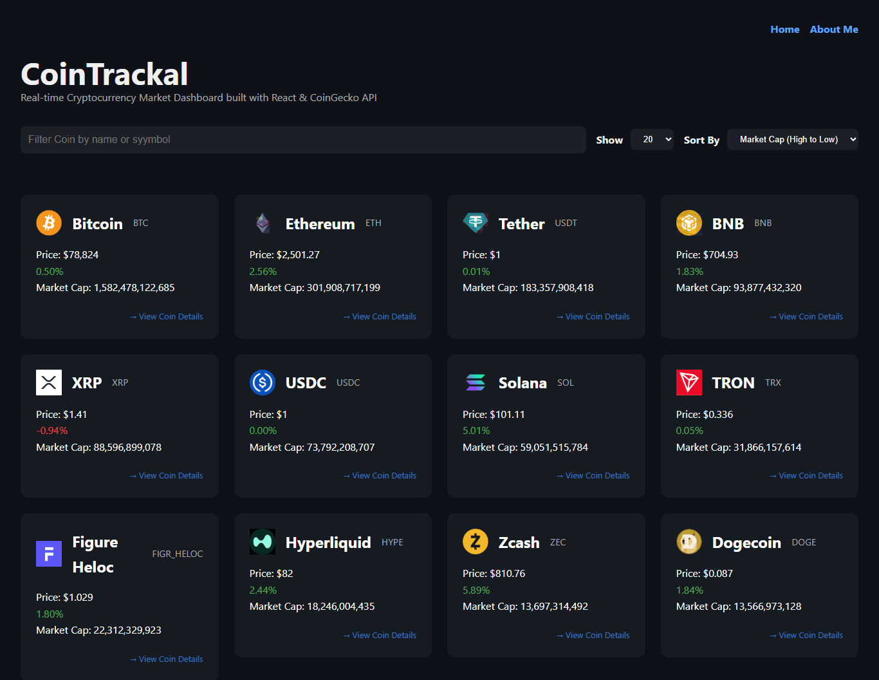Click the BNB logo icon
This screenshot has height=680, width=879.
click(689, 223)
